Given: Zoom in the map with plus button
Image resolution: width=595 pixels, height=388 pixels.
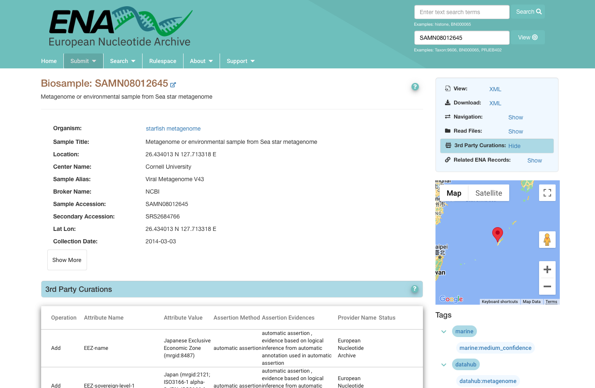Looking at the screenshot, I should (547, 269).
